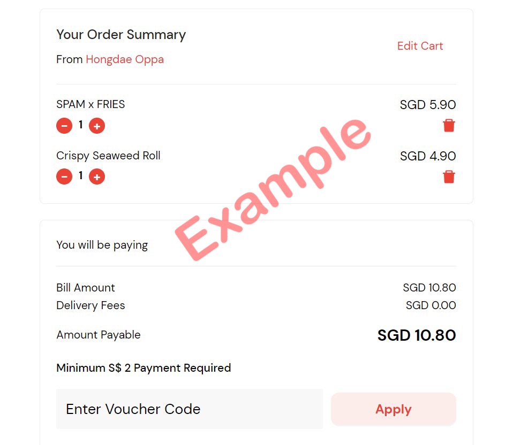
Task: Click the Edit Cart link
Action: pyautogui.click(x=420, y=46)
